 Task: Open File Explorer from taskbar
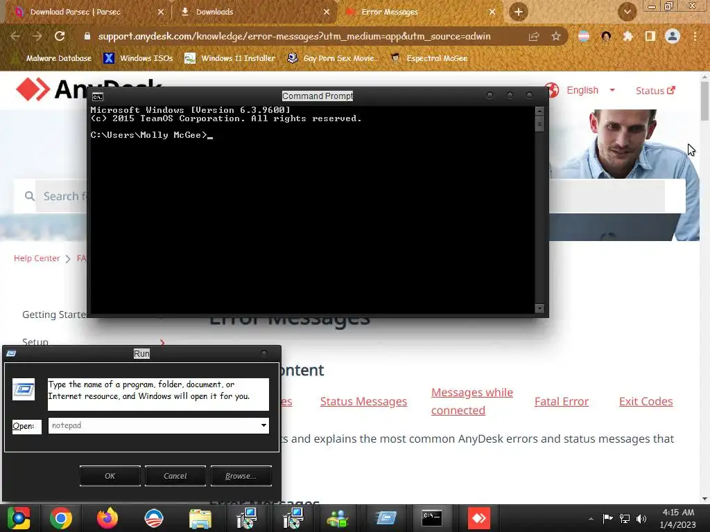tap(200, 518)
